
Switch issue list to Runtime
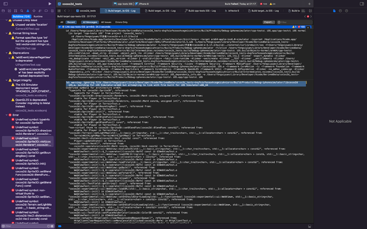point(38,16)
